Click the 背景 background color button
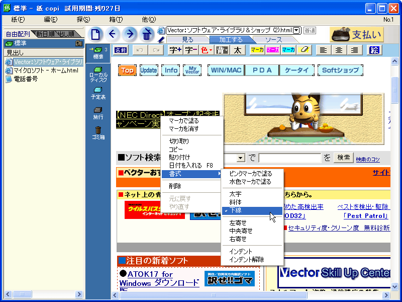This screenshot has height=302, width=402. point(222,50)
